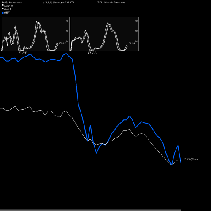Click the '(14,3,3) Charts for 543274' text
This screenshot has height=211, width=211.
point(59,3)
